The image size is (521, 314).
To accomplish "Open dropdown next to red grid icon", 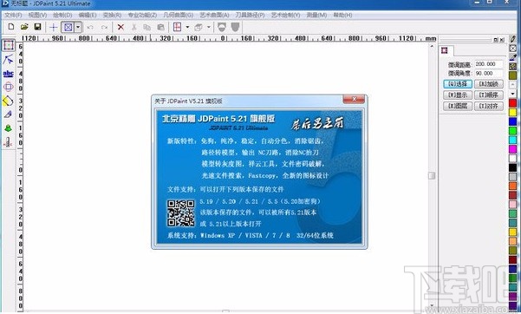I will coord(187,27).
